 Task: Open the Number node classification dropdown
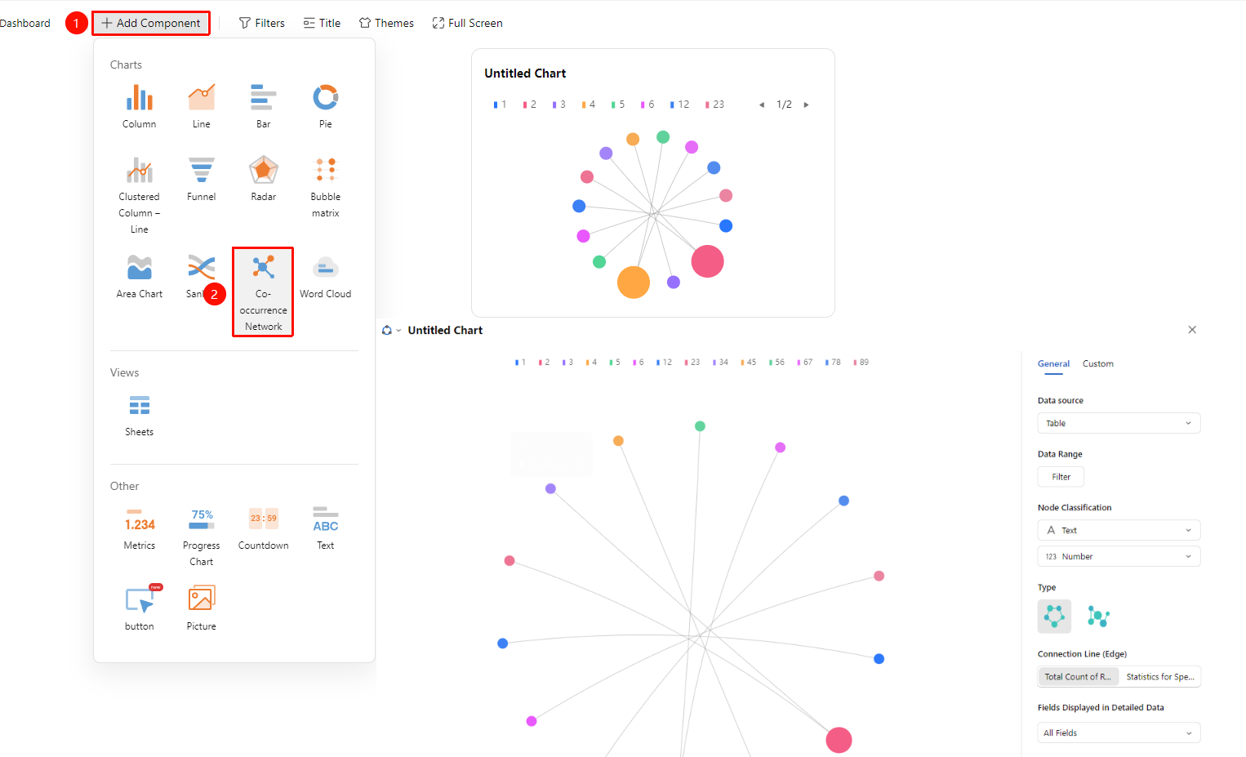coord(1119,556)
